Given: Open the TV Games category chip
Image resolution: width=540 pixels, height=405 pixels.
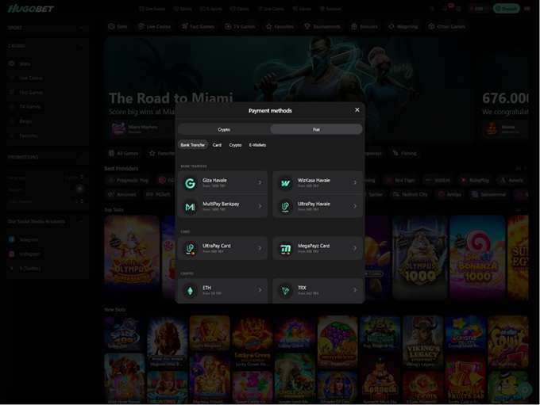Looking at the screenshot, I should (240, 26).
